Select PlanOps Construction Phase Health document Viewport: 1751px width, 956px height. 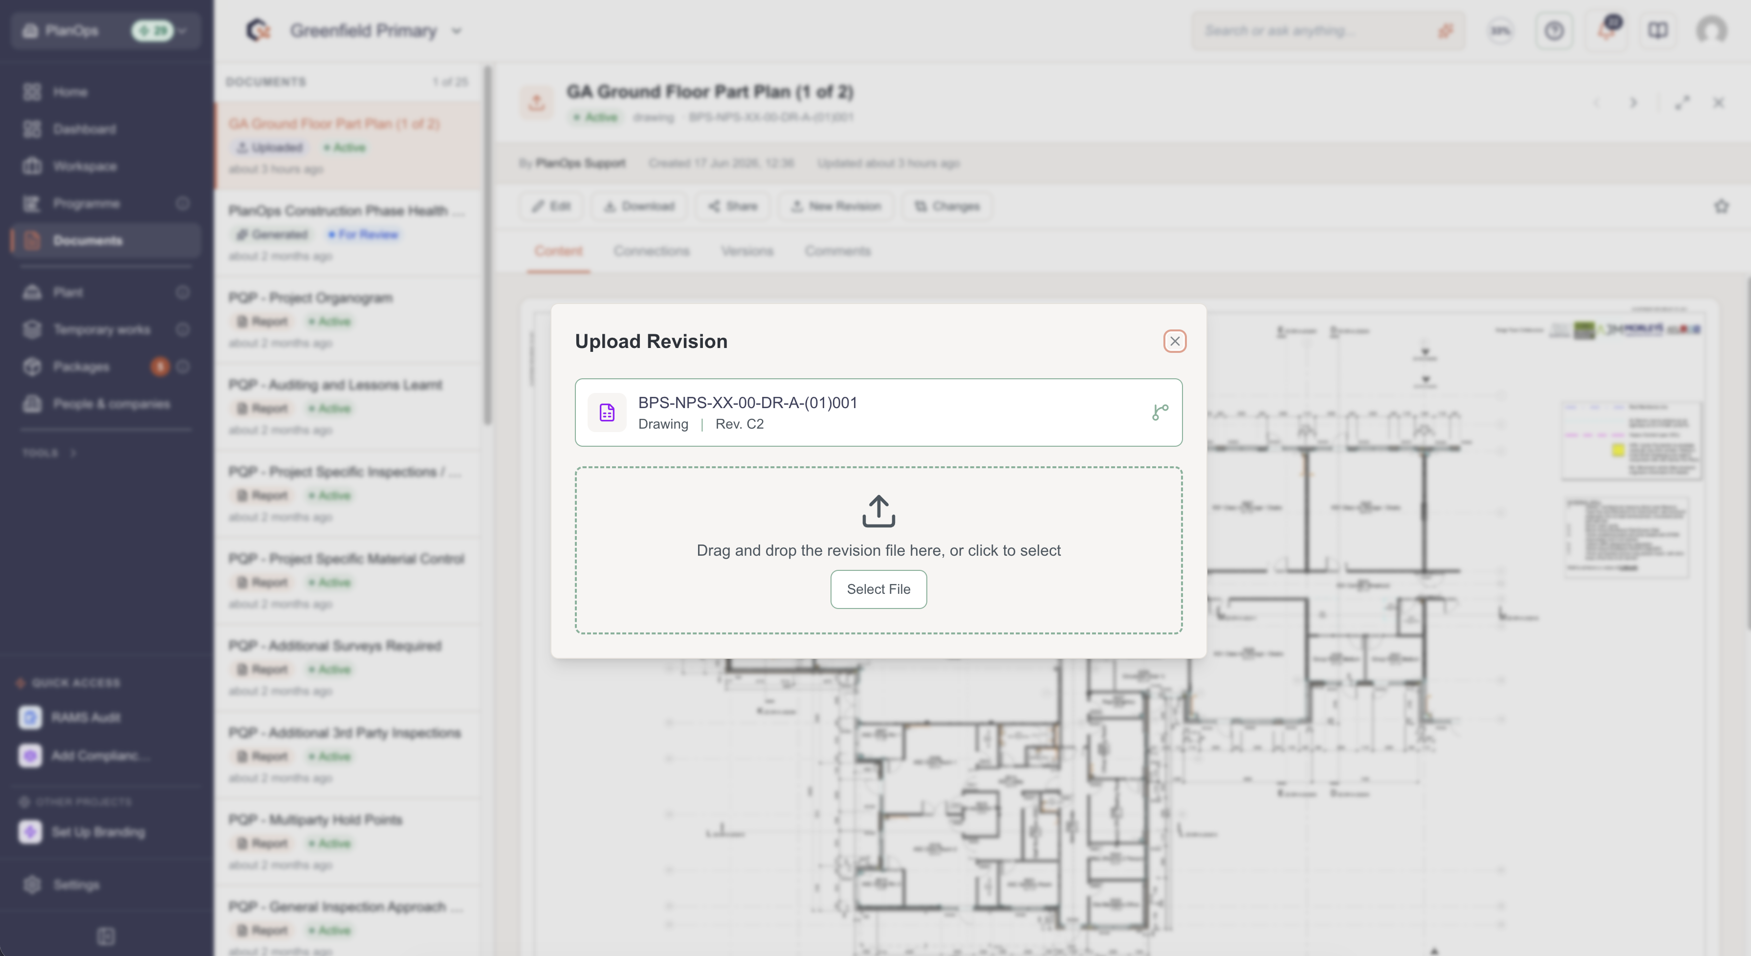(348, 232)
